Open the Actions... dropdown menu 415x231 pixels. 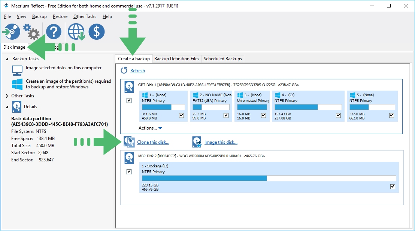click(150, 128)
